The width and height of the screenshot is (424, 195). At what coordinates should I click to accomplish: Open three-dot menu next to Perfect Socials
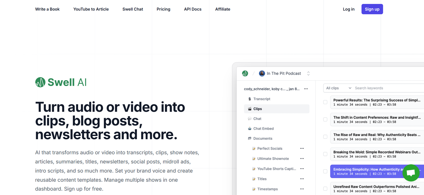point(302,148)
